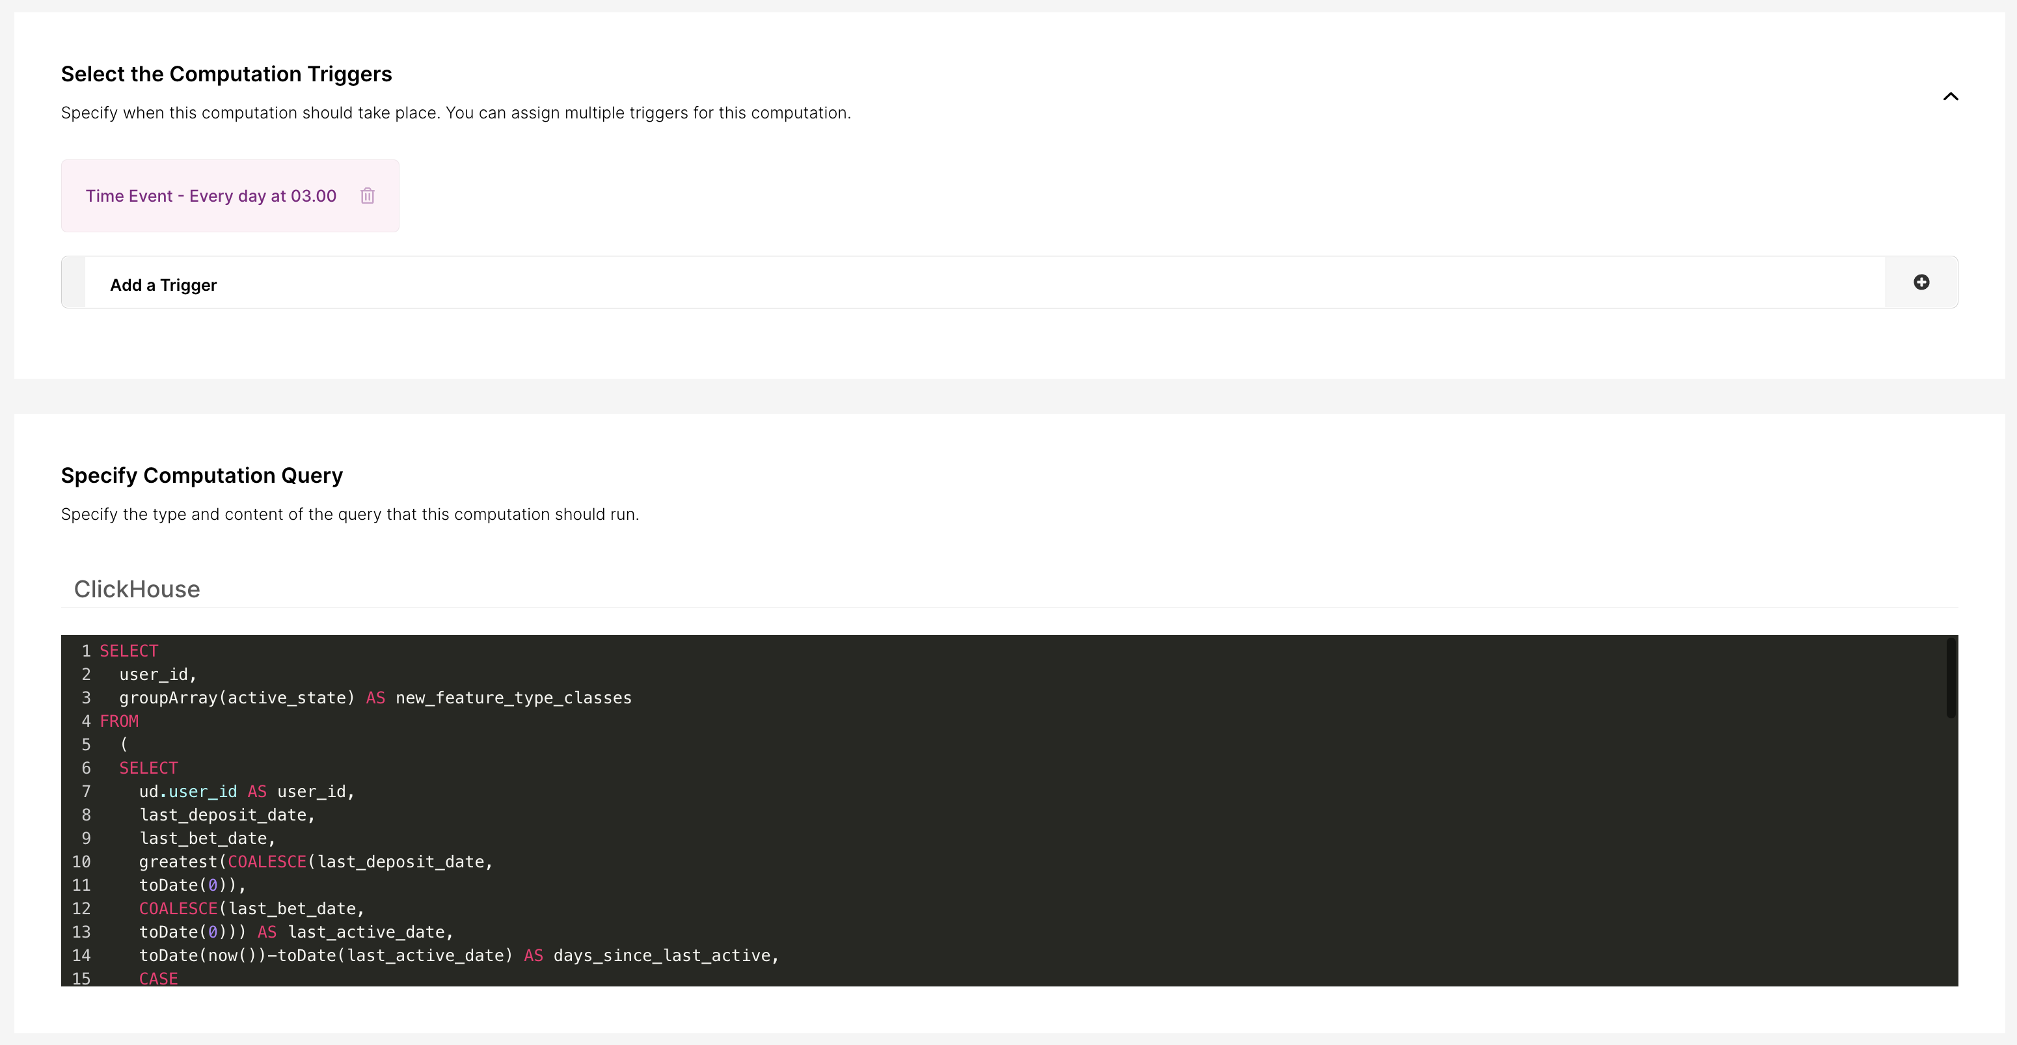Click the CASE keyword on line 15
The image size is (2017, 1045).
158,979
